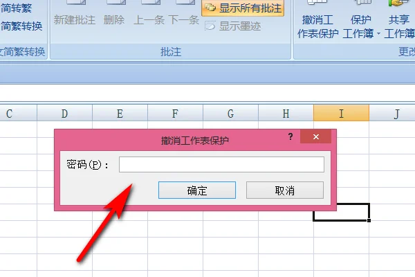Open Chinese conversion (简繁转换) option
415x277 pixels.
coord(21,26)
